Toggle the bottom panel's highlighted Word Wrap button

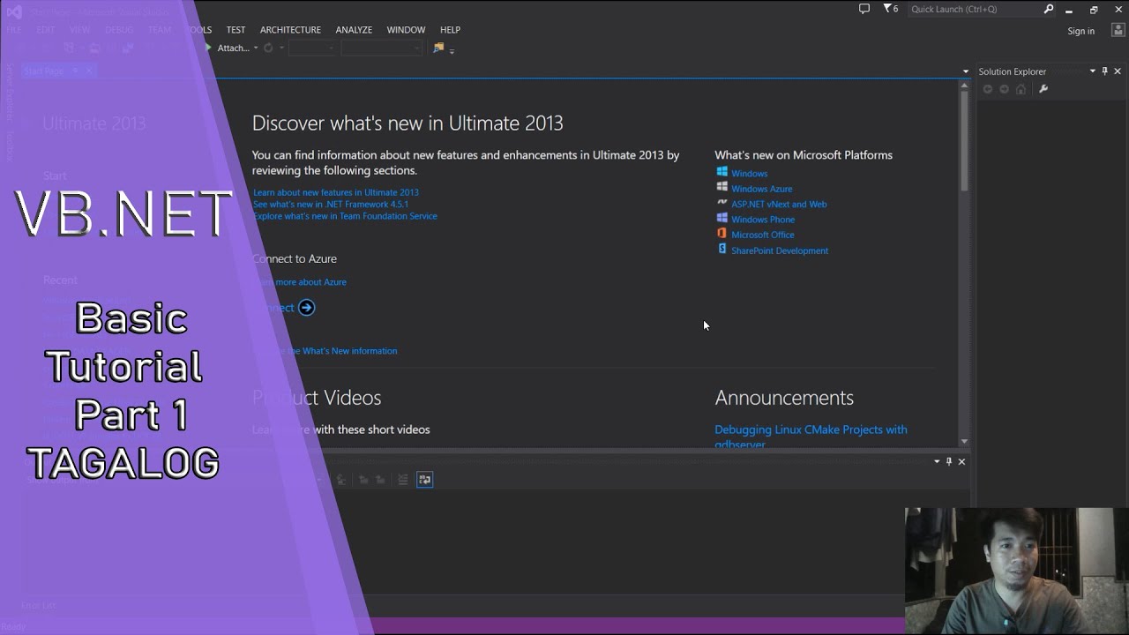pyautogui.click(x=425, y=479)
